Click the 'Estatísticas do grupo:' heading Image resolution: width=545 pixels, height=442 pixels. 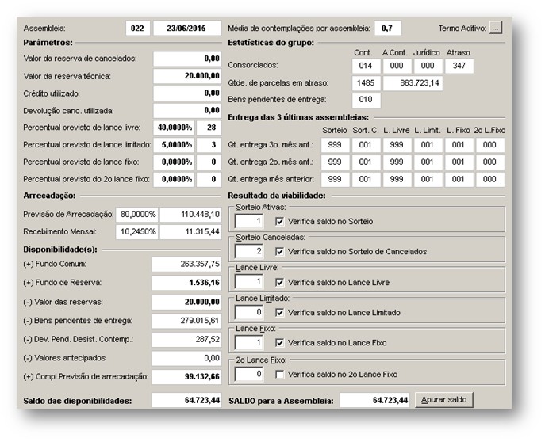271,43
